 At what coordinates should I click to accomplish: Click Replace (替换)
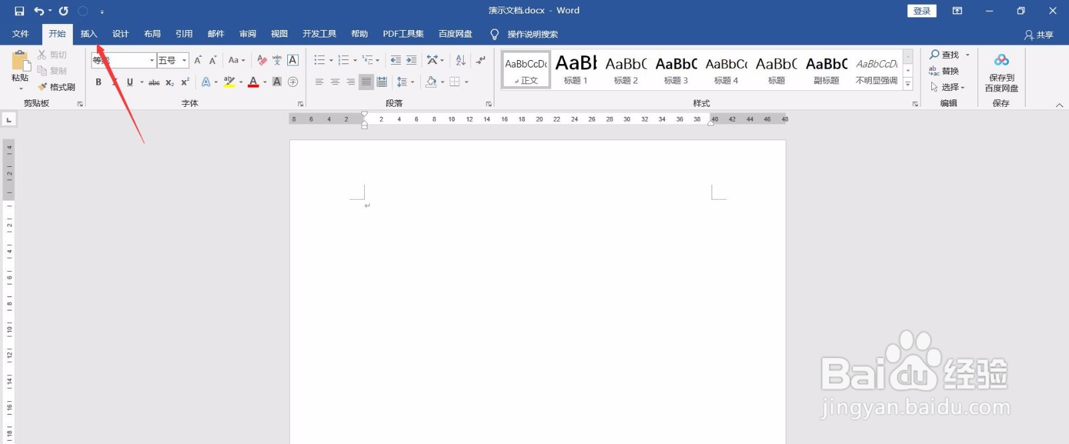tap(944, 71)
